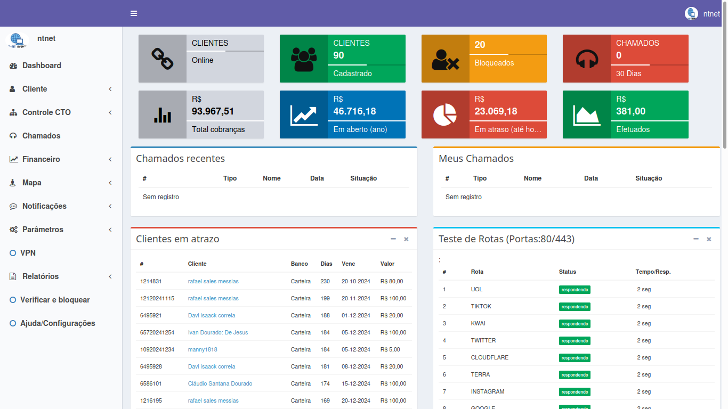Screen dimensions: 728x409
Task: Close the Teste de Rotas panel
Action: pyautogui.click(x=709, y=239)
